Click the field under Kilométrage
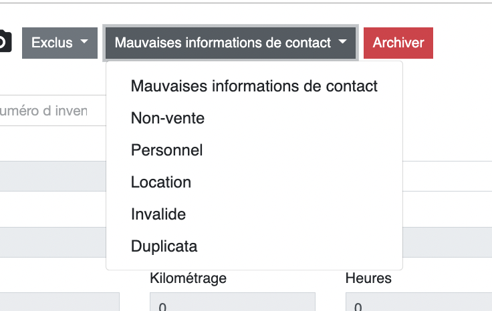Image resolution: width=492 pixels, height=311 pixels. coord(231,303)
